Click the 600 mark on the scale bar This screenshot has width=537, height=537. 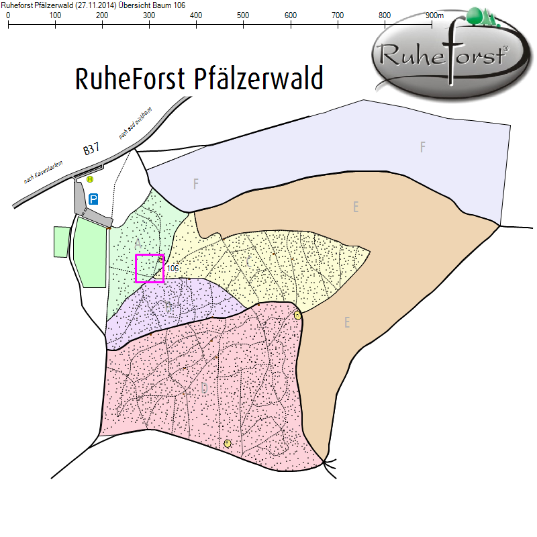coord(291,15)
